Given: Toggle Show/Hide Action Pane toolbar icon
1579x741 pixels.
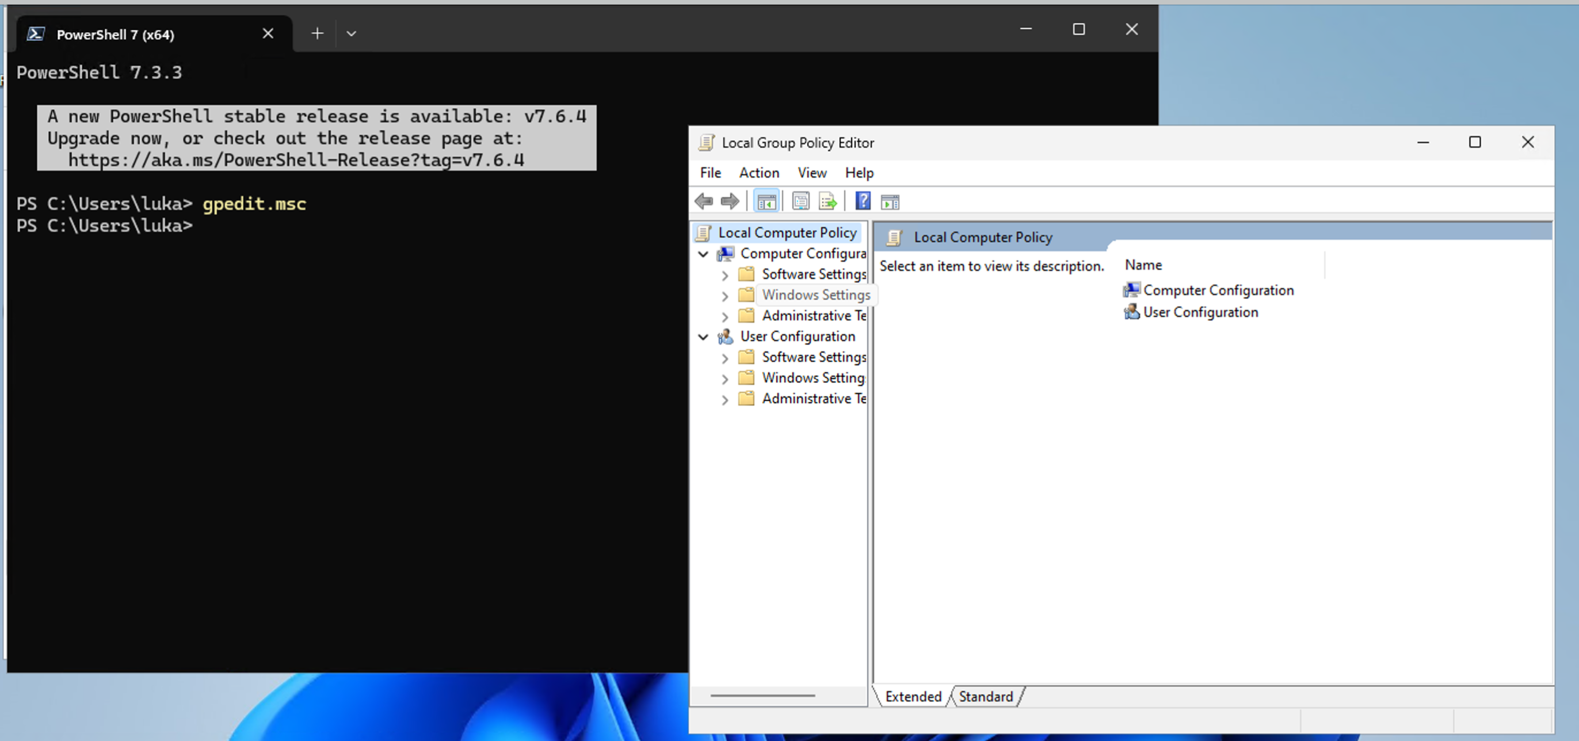Looking at the screenshot, I should coord(890,201).
